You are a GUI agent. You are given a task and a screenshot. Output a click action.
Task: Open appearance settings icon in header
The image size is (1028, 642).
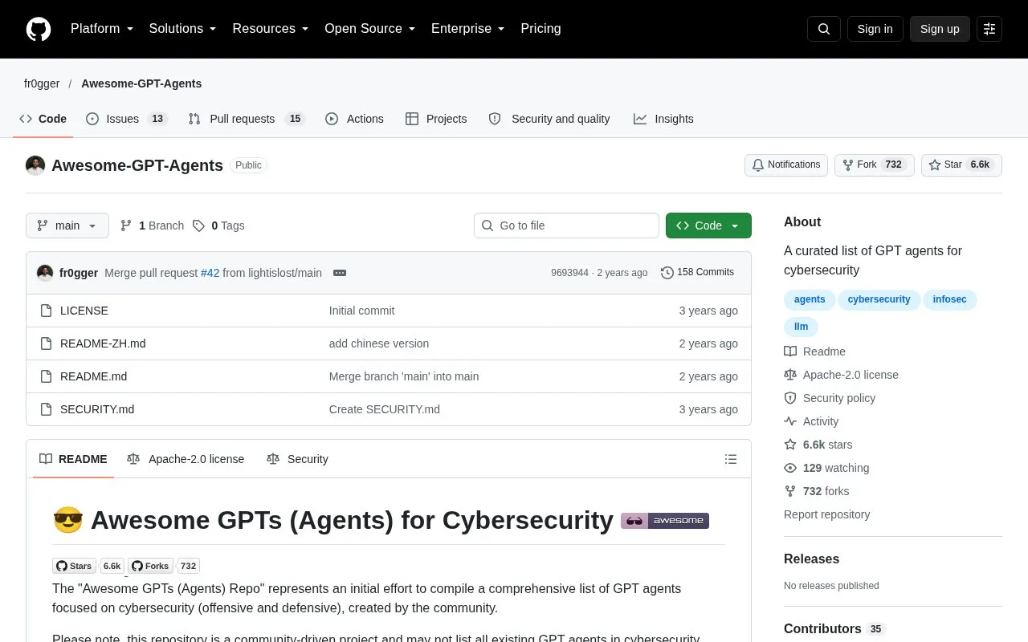tap(989, 29)
